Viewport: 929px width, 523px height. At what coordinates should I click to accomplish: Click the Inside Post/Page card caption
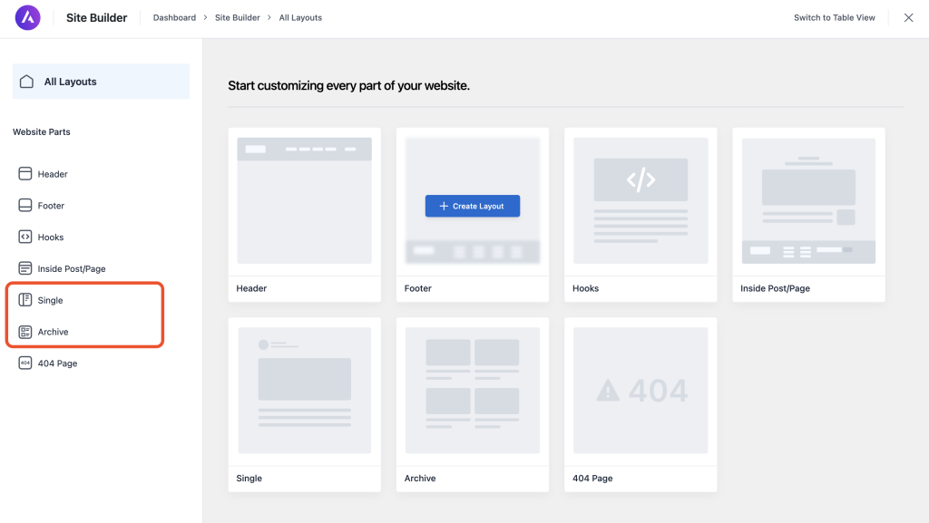point(775,288)
